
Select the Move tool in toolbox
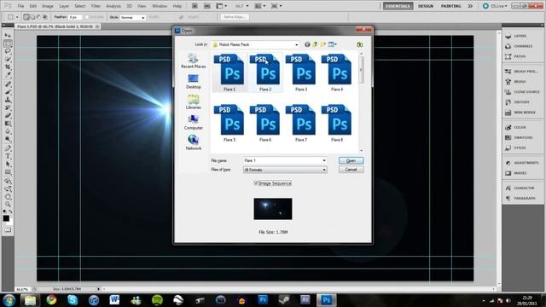[x=8, y=36]
